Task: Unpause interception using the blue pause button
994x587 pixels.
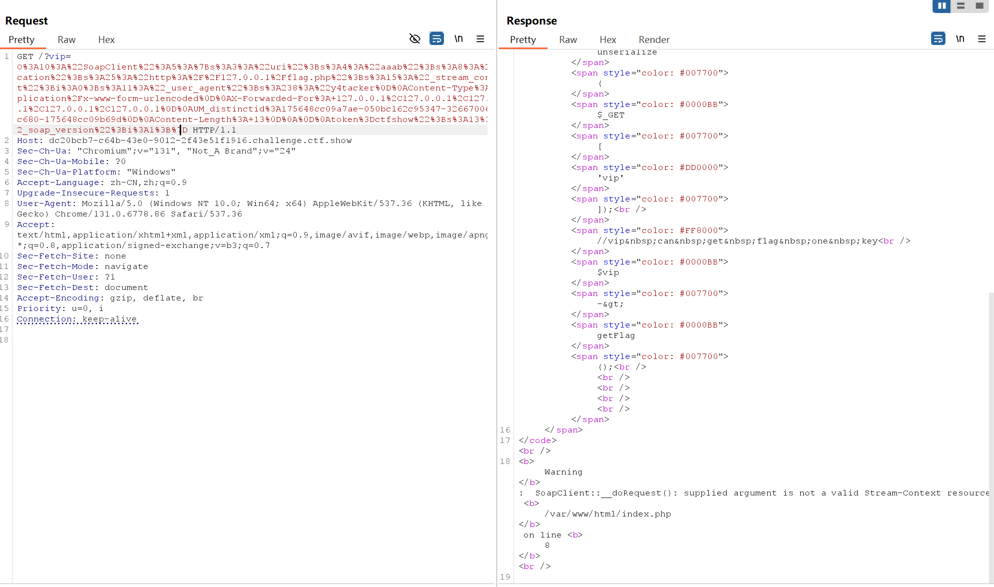Action: [x=941, y=6]
